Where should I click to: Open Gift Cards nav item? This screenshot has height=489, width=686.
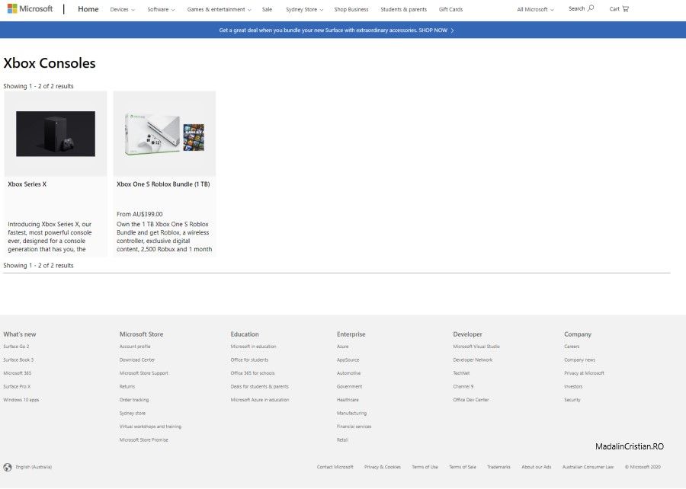[450, 9]
